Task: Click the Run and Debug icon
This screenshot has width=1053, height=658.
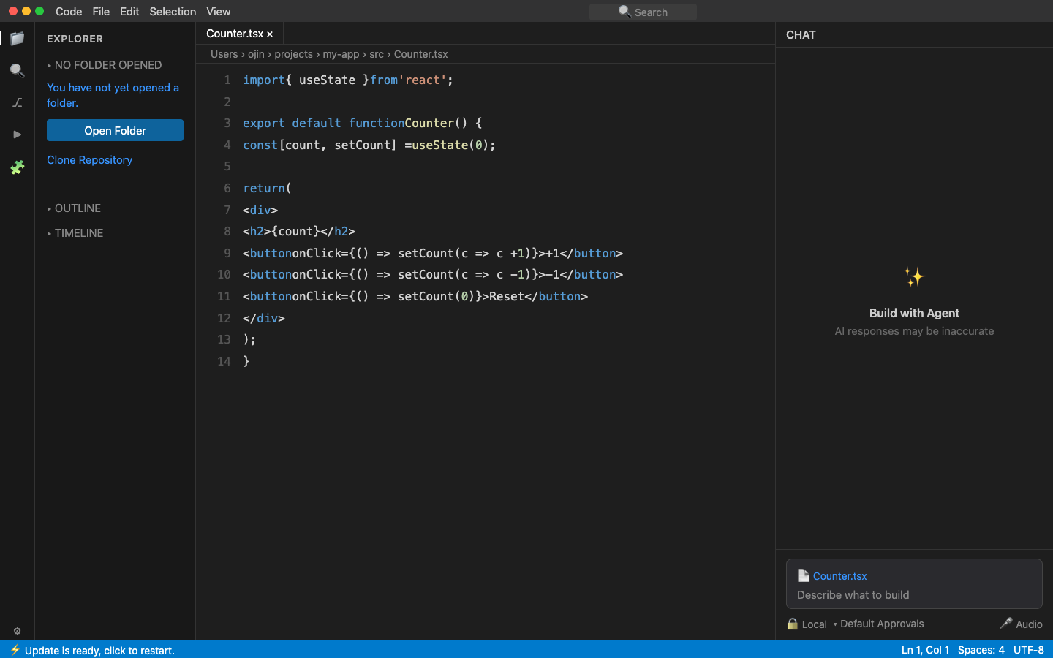Action: tap(17, 135)
